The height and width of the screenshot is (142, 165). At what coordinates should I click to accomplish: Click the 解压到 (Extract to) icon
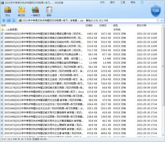[x=21, y=11]
